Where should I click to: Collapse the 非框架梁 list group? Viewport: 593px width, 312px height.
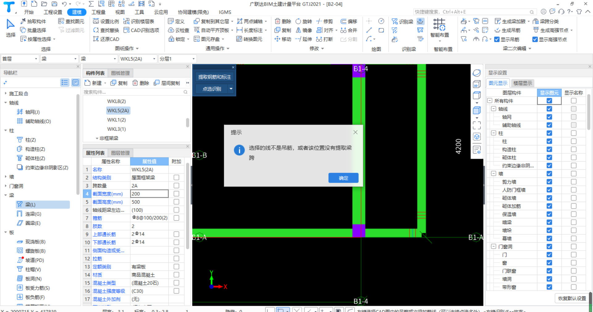point(97,138)
